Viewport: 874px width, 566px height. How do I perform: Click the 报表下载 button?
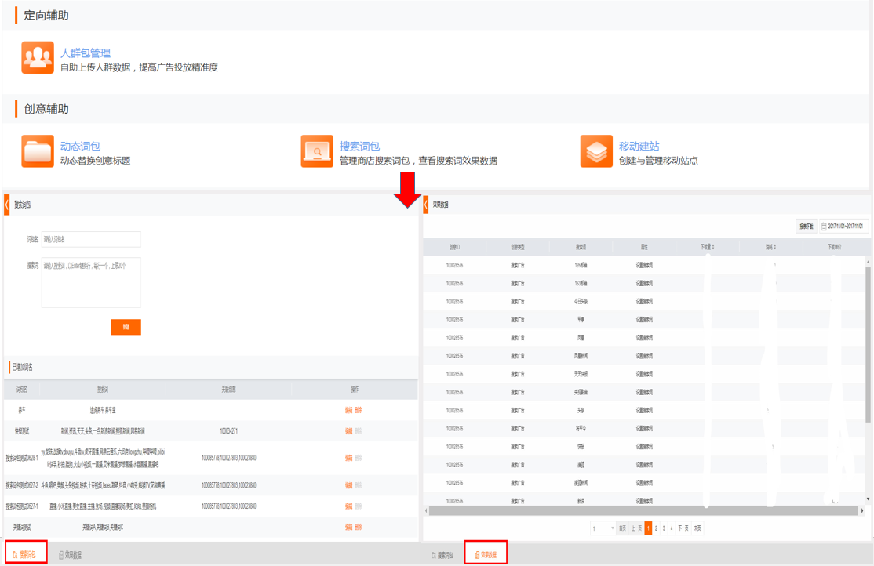806,226
